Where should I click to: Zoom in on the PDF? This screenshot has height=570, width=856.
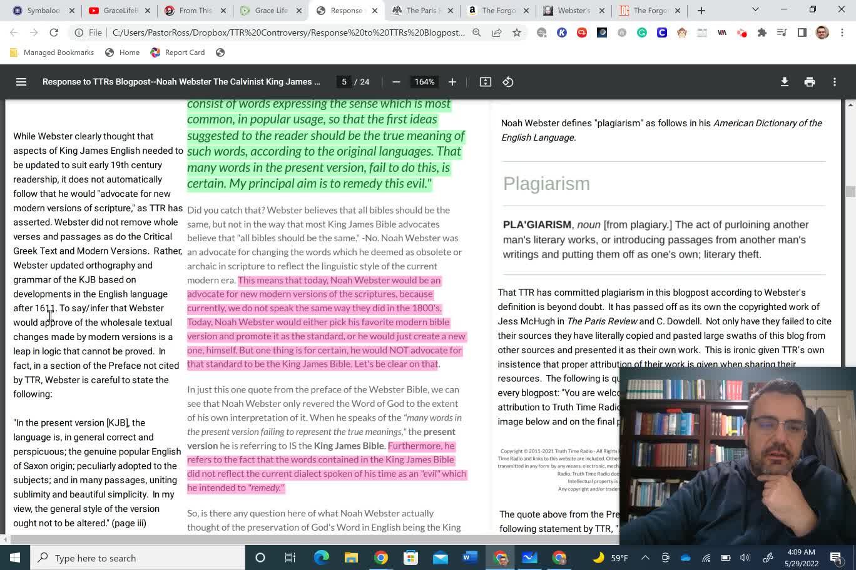coord(452,82)
